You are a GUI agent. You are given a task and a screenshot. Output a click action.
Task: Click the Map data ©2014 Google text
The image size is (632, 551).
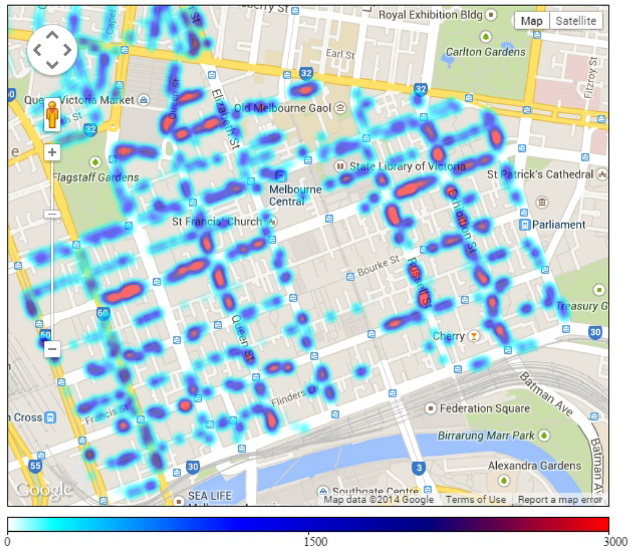click(x=379, y=499)
